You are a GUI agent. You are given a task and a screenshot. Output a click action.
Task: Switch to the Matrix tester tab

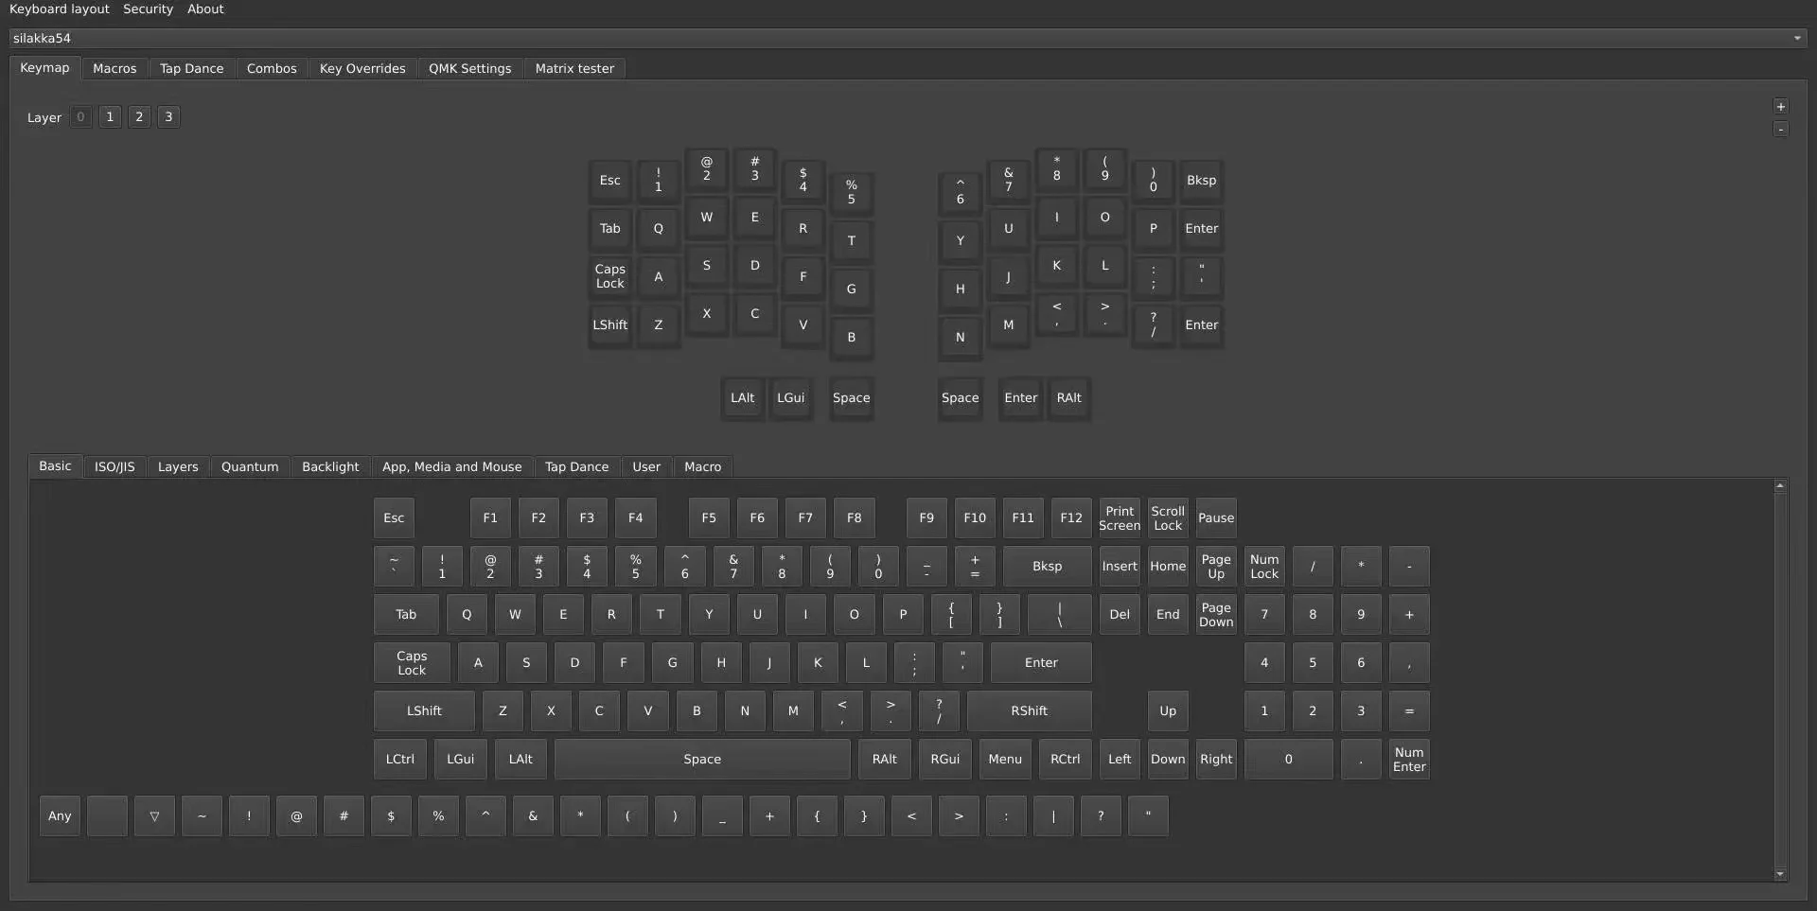point(574,68)
